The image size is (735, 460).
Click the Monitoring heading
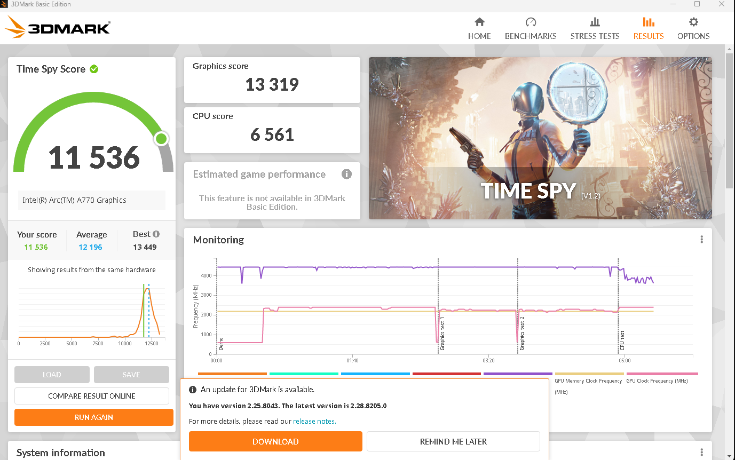pos(218,240)
